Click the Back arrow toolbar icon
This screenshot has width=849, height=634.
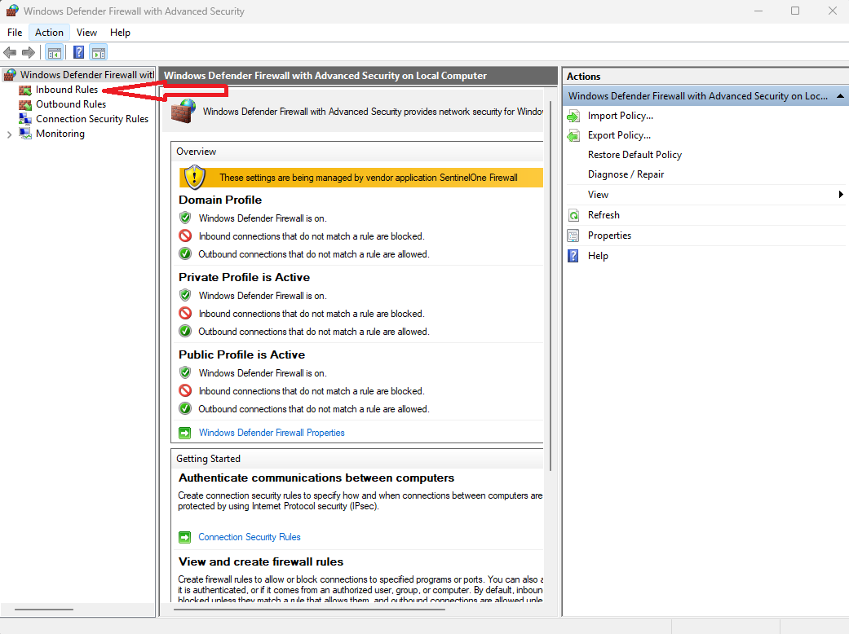11,53
